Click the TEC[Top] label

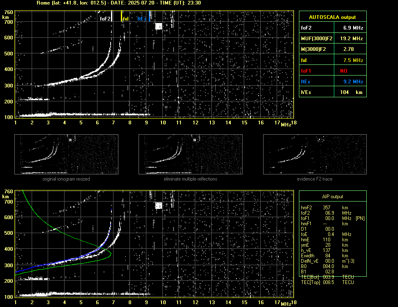click(310, 282)
